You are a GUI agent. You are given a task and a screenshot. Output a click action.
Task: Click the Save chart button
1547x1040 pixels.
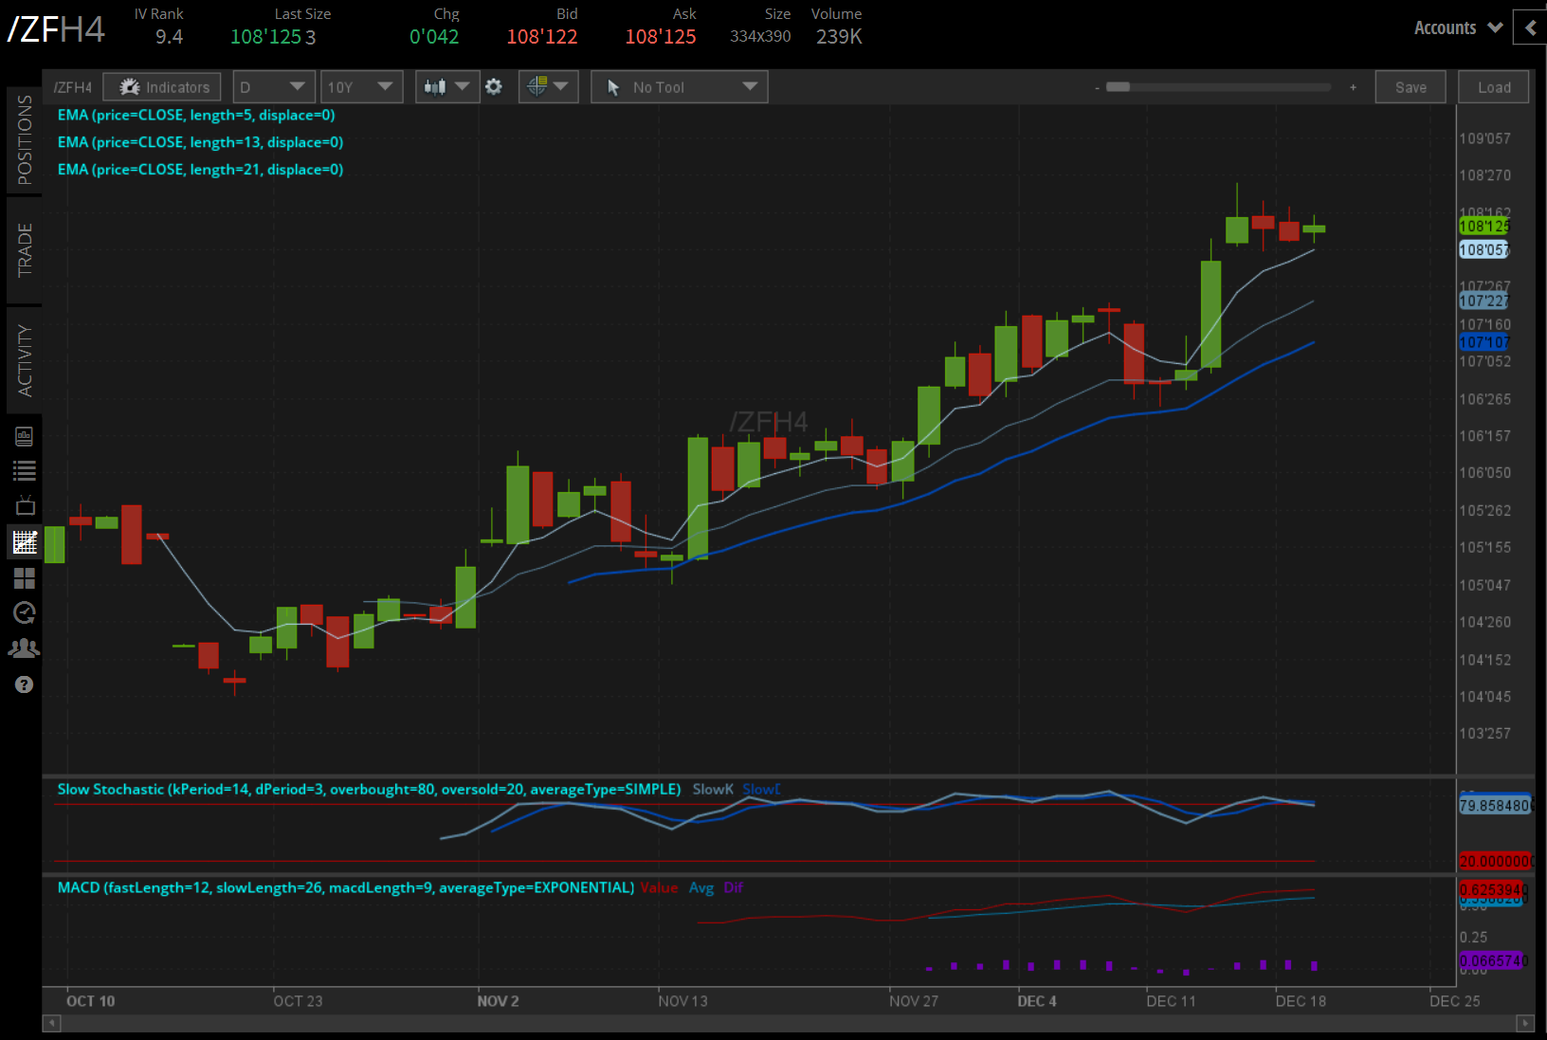[x=1410, y=87]
